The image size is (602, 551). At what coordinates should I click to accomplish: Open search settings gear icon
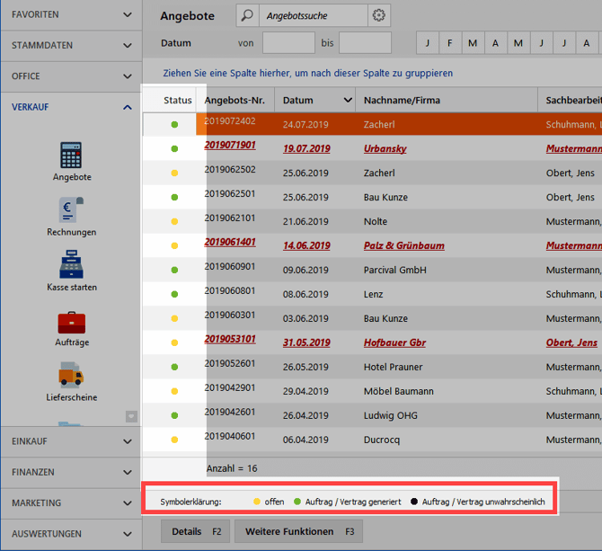coord(379,15)
